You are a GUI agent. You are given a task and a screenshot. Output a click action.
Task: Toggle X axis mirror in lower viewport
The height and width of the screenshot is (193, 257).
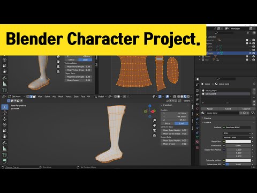(170, 101)
